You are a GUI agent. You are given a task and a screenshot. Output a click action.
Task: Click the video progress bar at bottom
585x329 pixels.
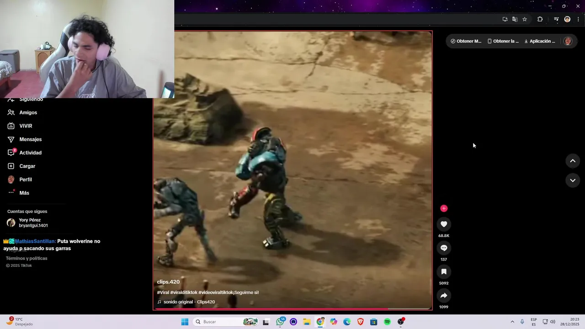coord(292,309)
